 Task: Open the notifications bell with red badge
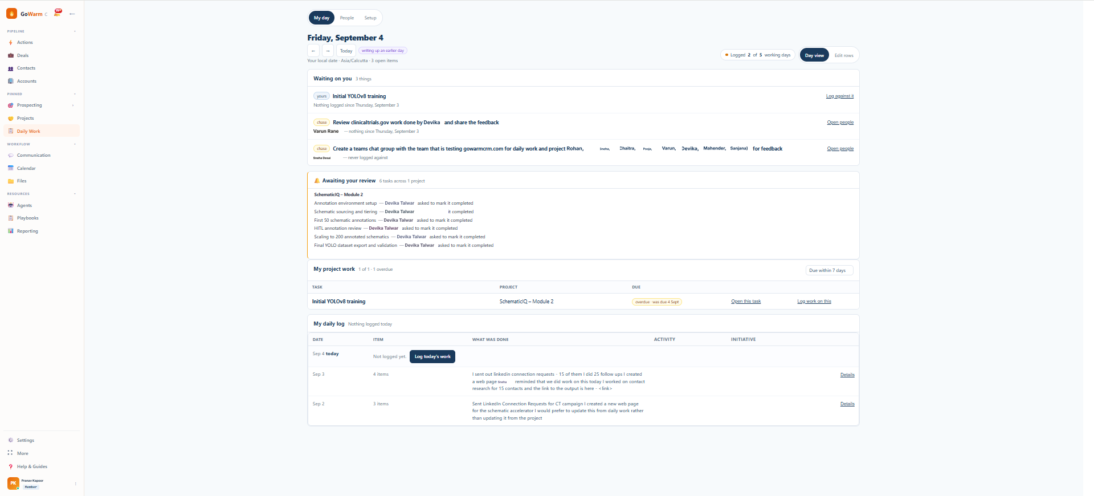point(58,13)
